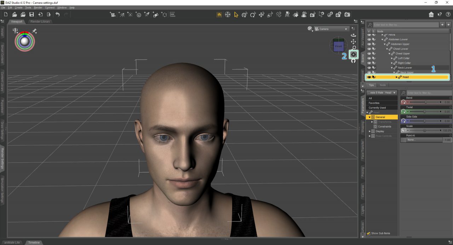Expand the Display group in Parameters panel

click(369, 131)
